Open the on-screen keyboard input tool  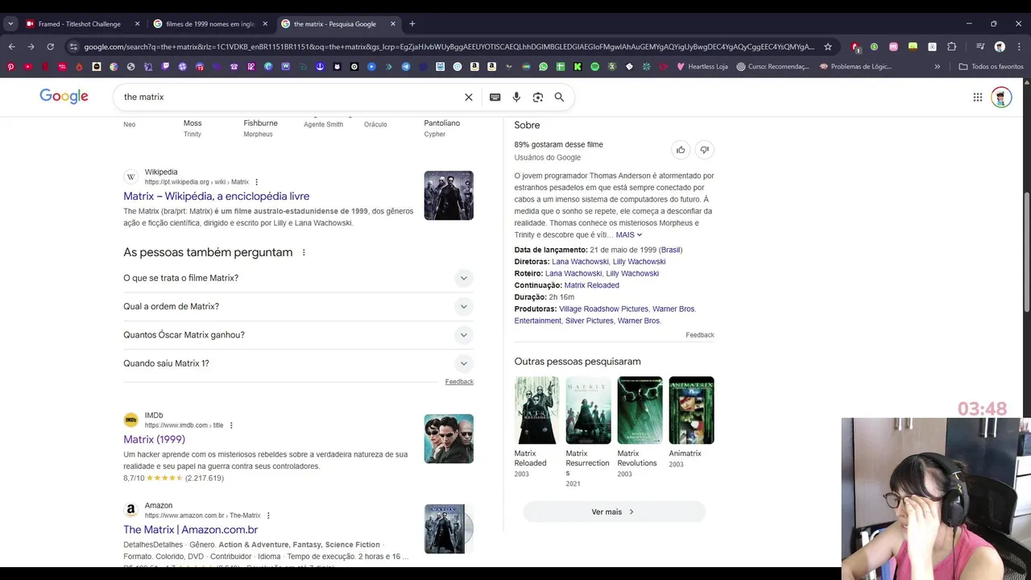[x=495, y=97]
